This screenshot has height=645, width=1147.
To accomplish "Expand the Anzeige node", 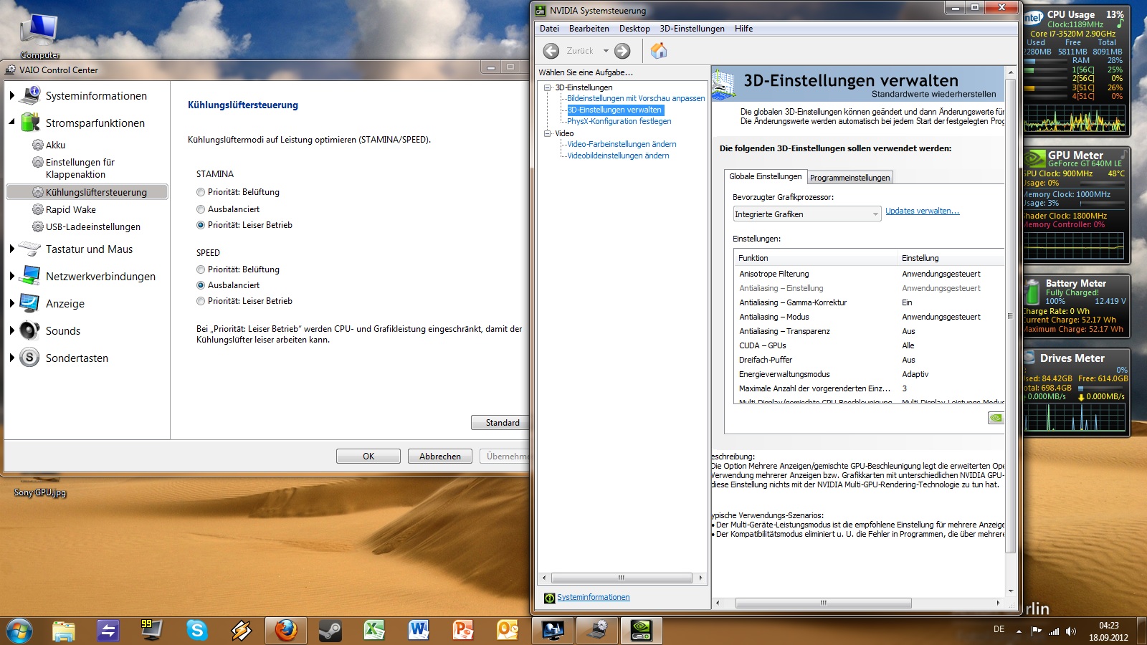I will pos(12,303).
